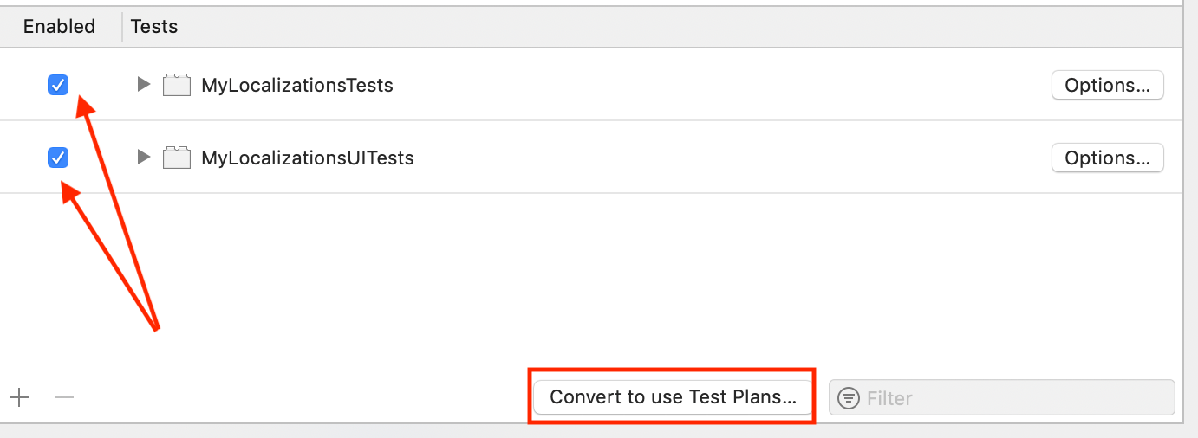Click the MyLocalizationsUITests bundle icon

click(x=177, y=158)
